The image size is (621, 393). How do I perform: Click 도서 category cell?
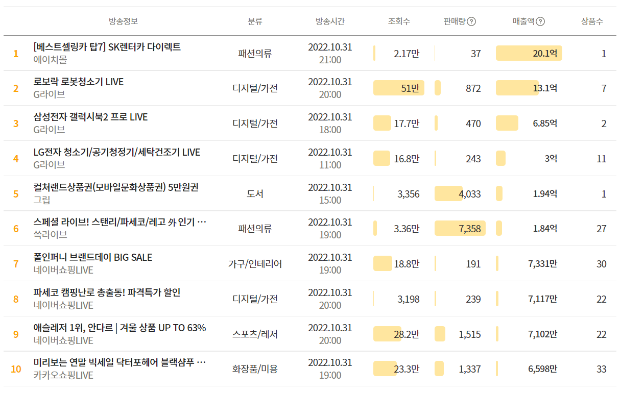click(255, 193)
